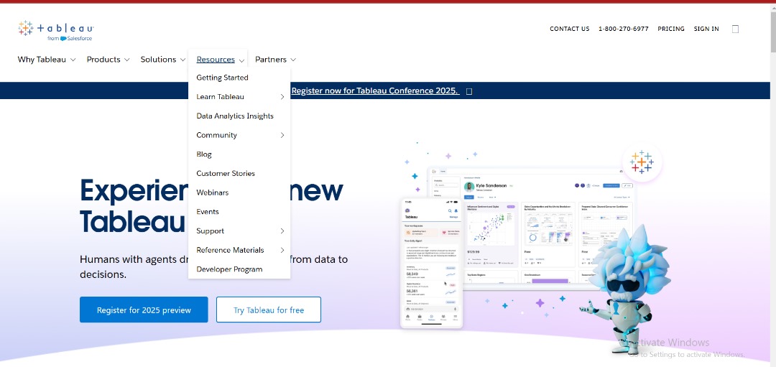The height and width of the screenshot is (367, 776).
Task: Collapse the Resources menu
Action: (221, 60)
